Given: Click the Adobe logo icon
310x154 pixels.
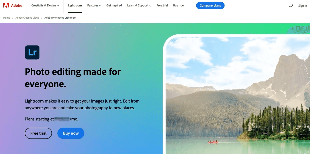Looking at the screenshot, I should tap(6, 5).
